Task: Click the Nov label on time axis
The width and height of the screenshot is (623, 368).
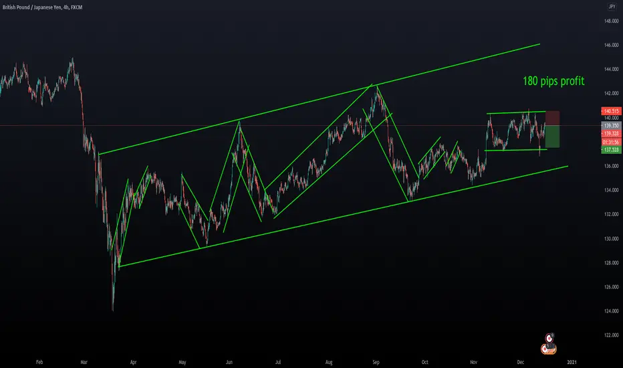Action: pos(474,362)
